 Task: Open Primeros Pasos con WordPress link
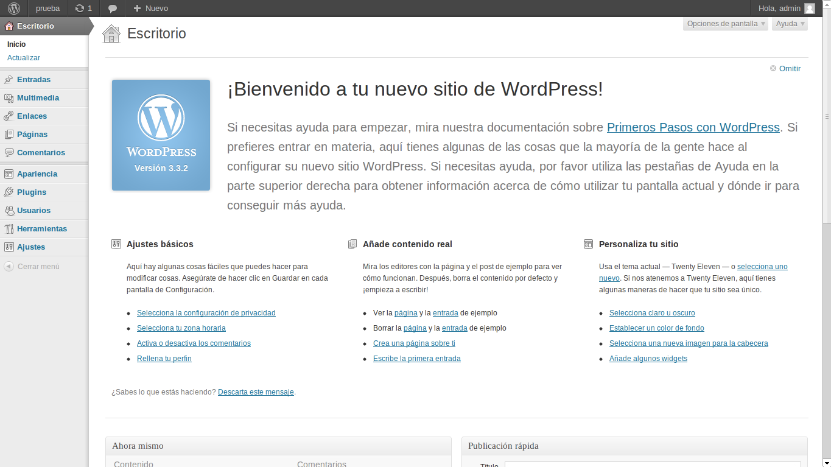pos(693,127)
